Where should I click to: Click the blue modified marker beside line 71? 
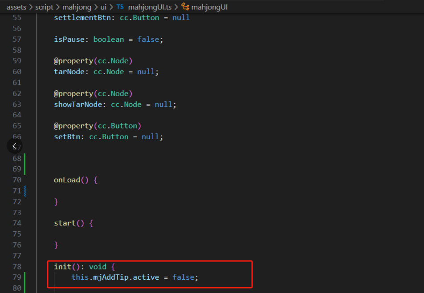coord(25,191)
